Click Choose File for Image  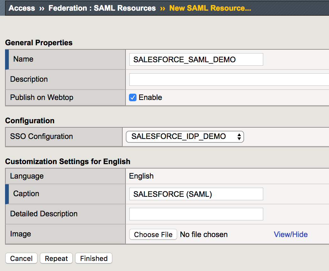pos(153,234)
